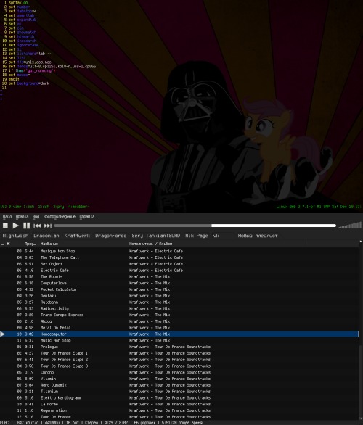
Task: Open the Nik Page playlist tab
Action: 197,236
